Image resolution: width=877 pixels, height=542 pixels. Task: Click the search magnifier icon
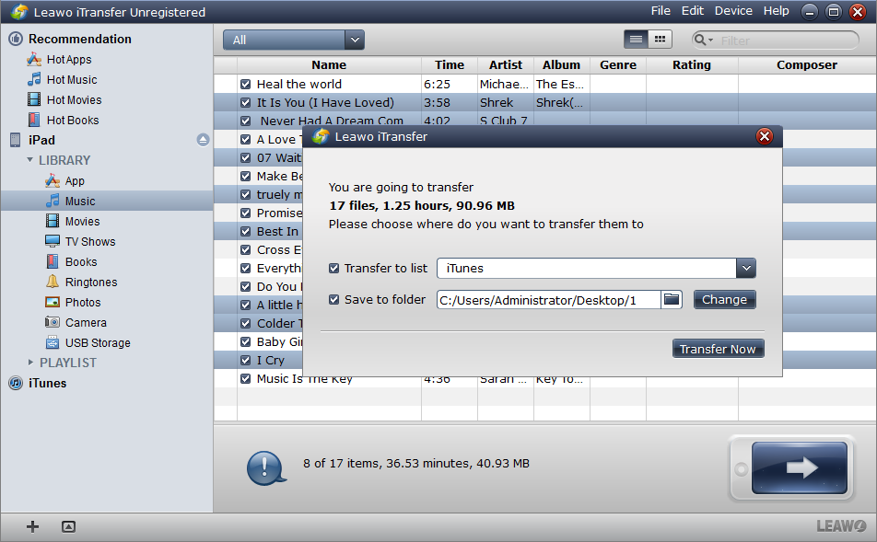click(700, 40)
